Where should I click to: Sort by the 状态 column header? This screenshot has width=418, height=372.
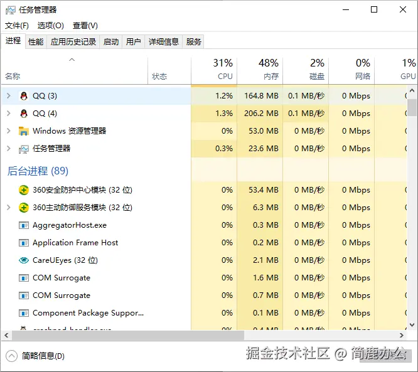[x=169, y=71]
